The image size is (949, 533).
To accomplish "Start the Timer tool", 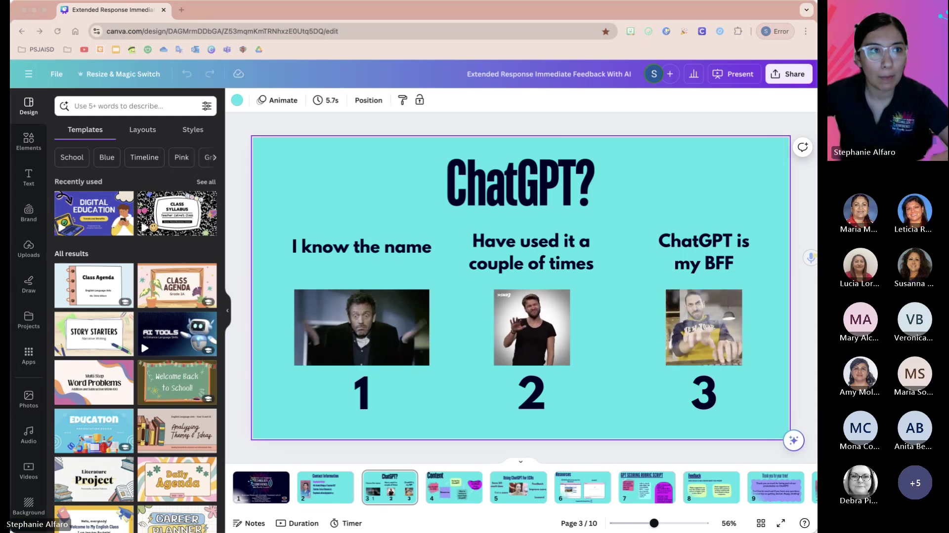I will tap(346, 523).
